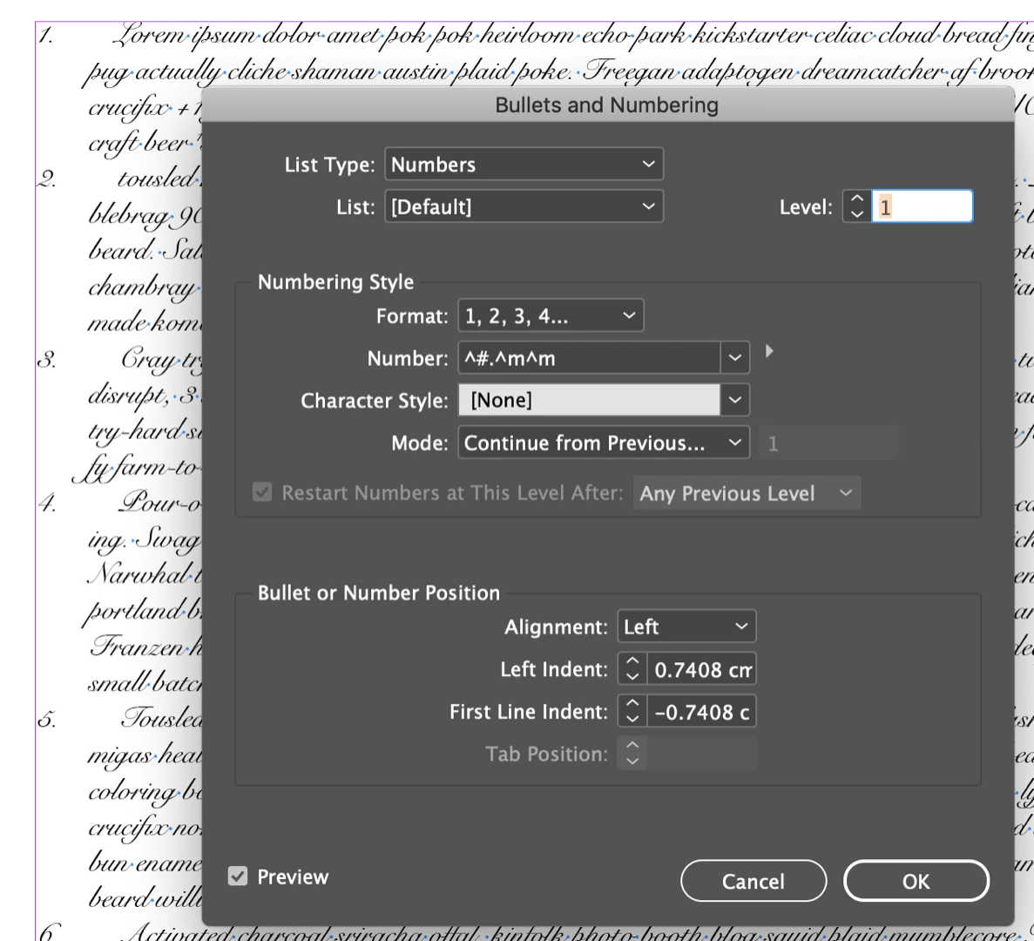Click the disabled Mode start number field
This screenshot has height=941, width=1034.
[x=828, y=443]
